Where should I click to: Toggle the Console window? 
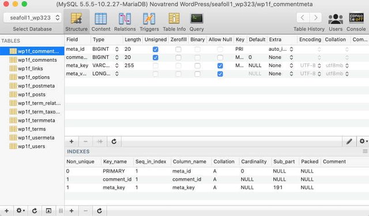coord(356,22)
